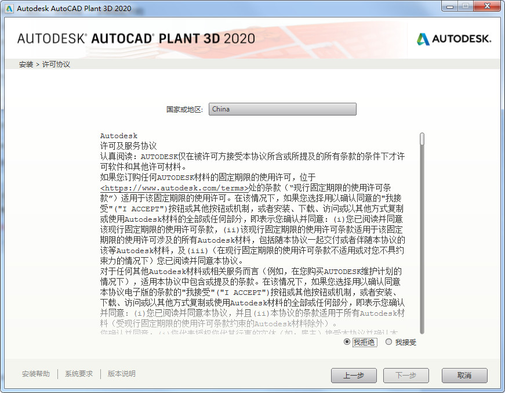
Task: Open the 版本说明 link
Action: pos(121,374)
